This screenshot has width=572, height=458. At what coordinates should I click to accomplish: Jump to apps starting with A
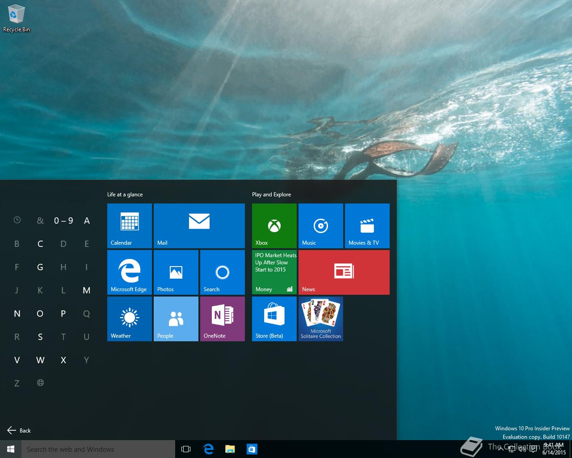tap(87, 220)
